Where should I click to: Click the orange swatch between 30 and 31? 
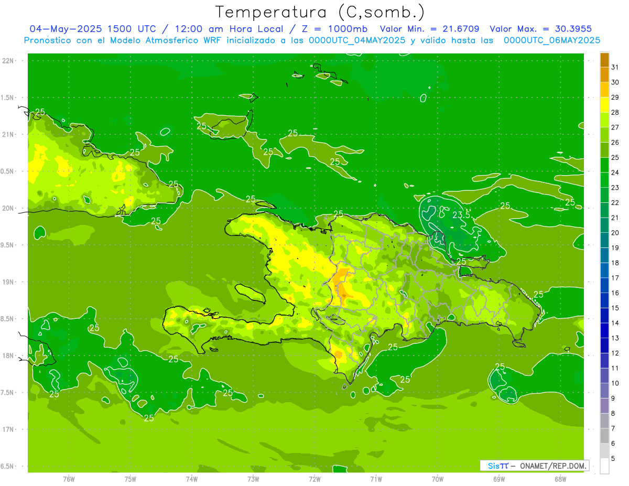[x=604, y=75]
